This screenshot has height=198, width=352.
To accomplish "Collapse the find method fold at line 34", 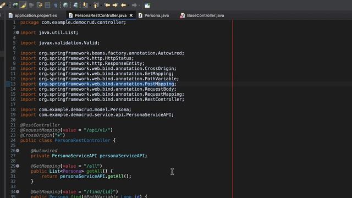I will (x=18, y=192).
